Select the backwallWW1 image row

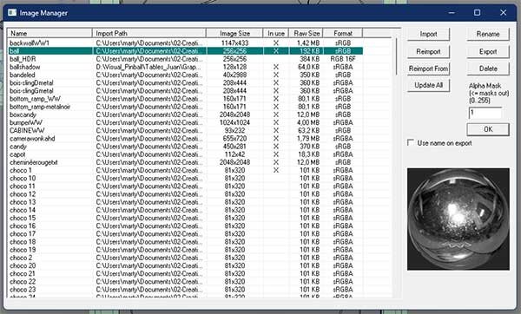185,43
